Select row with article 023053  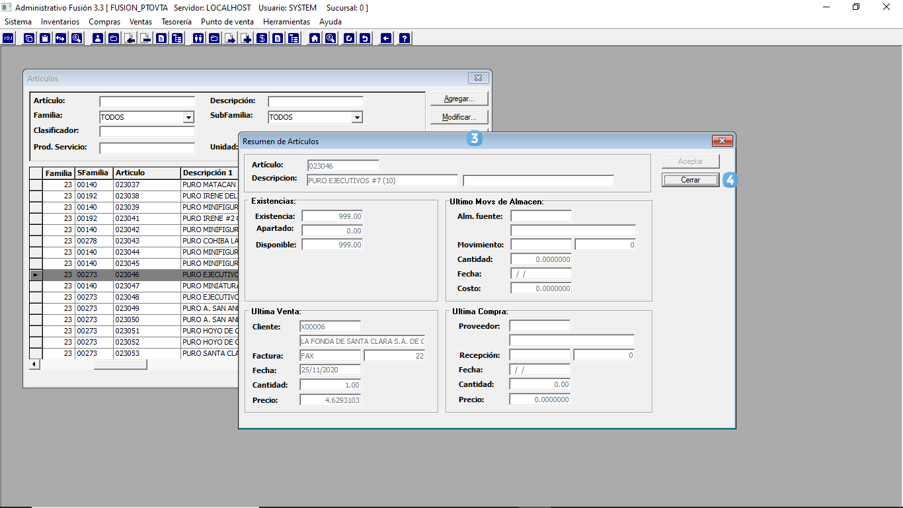[x=134, y=353]
